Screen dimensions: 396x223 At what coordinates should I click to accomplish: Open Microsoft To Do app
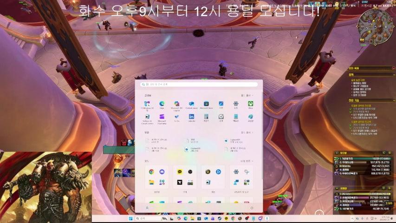coord(177,117)
